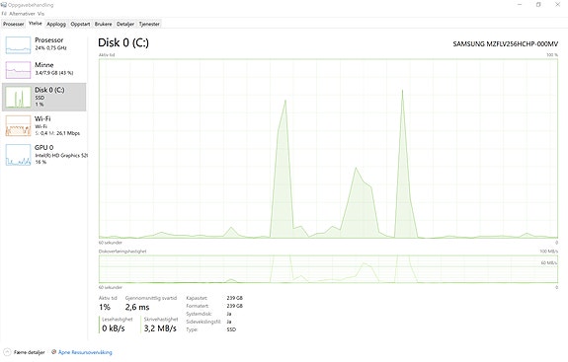Select the GPU 0 thumbnail graph

18,155
